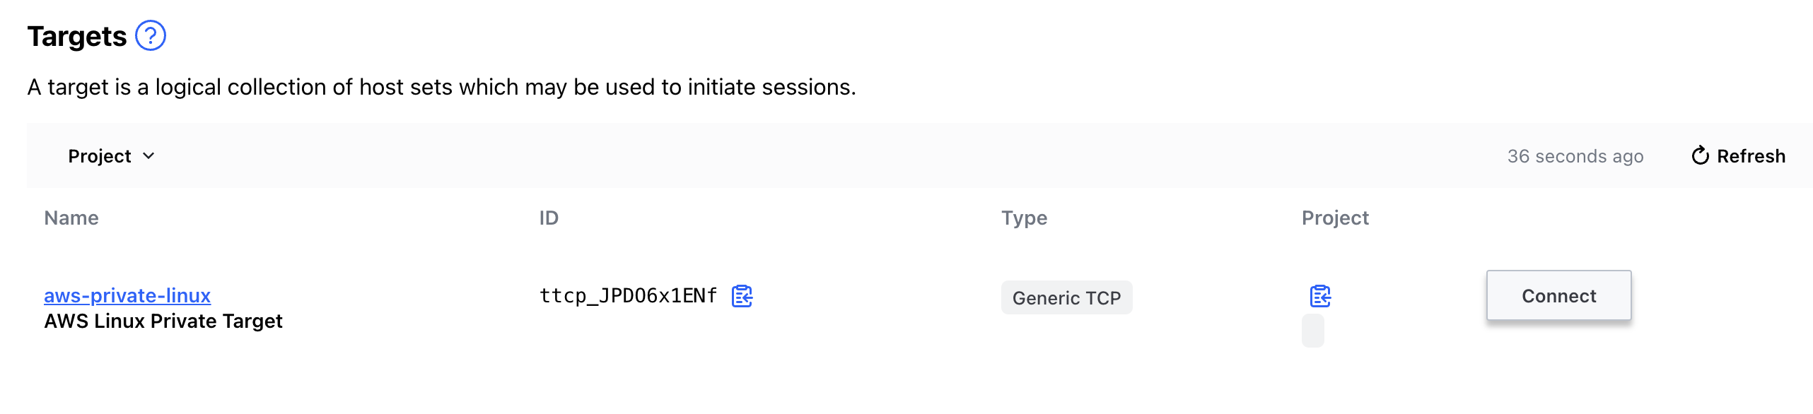Click the AWS Linux Private Target description
Screen dimensions: 1813x414
(163, 321)
